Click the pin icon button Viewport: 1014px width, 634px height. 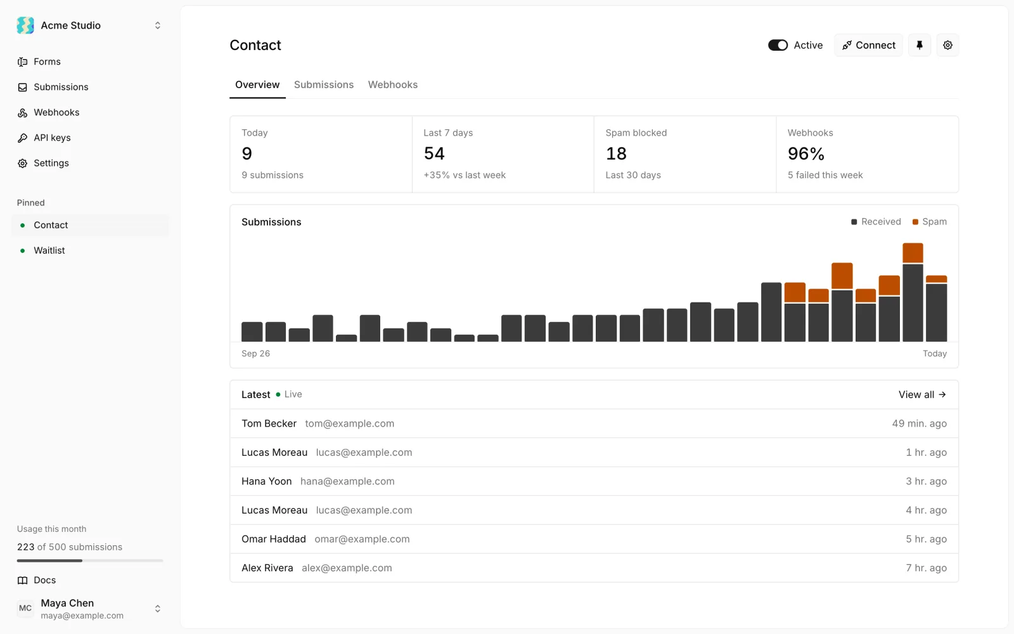pos(920,45)
